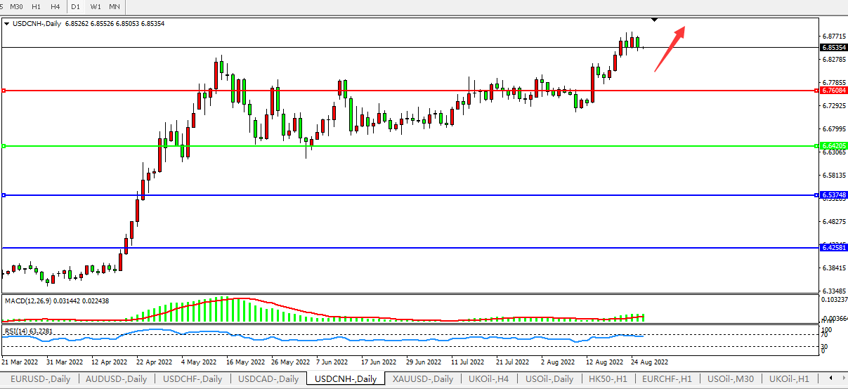Click the RSI(14) indicator label
The width and height of the screenshot is (848, 389).
[18, 331]
